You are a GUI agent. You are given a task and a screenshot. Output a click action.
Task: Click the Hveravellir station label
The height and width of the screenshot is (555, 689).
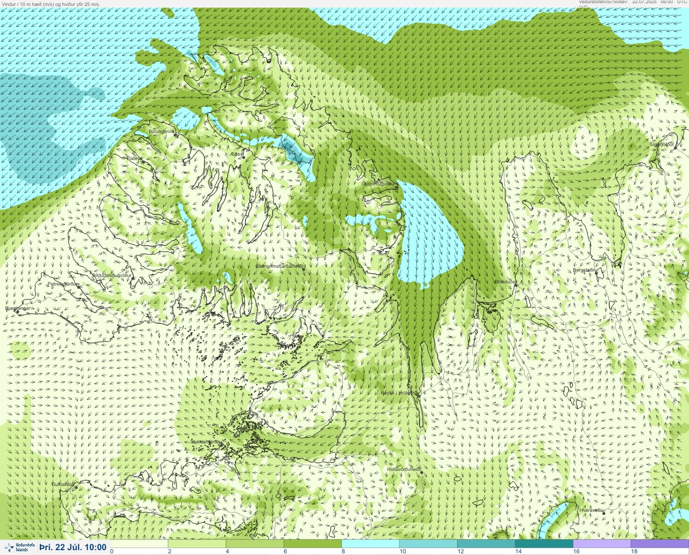(x=592, y=510)
